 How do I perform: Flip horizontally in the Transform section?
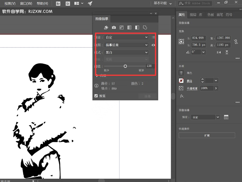coord(219,53)
